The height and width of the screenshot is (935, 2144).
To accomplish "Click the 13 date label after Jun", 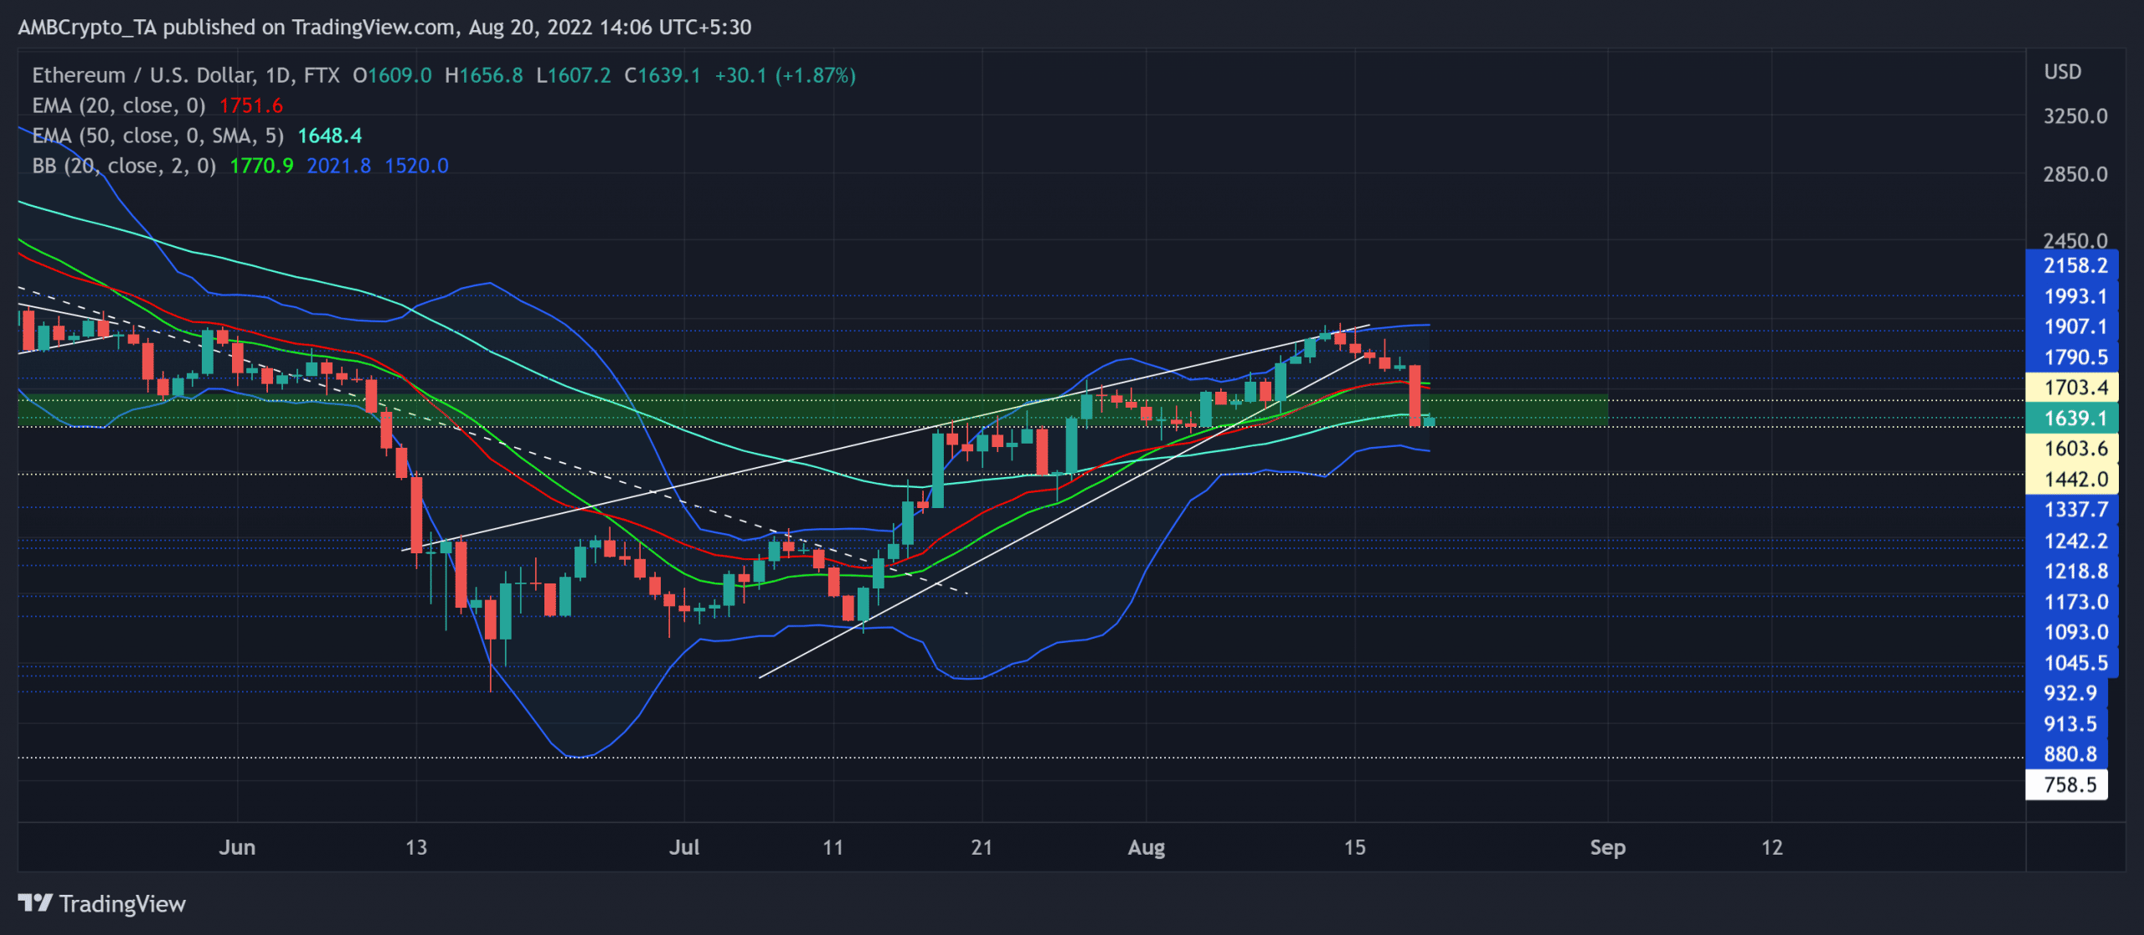I will tap(416, 847).
